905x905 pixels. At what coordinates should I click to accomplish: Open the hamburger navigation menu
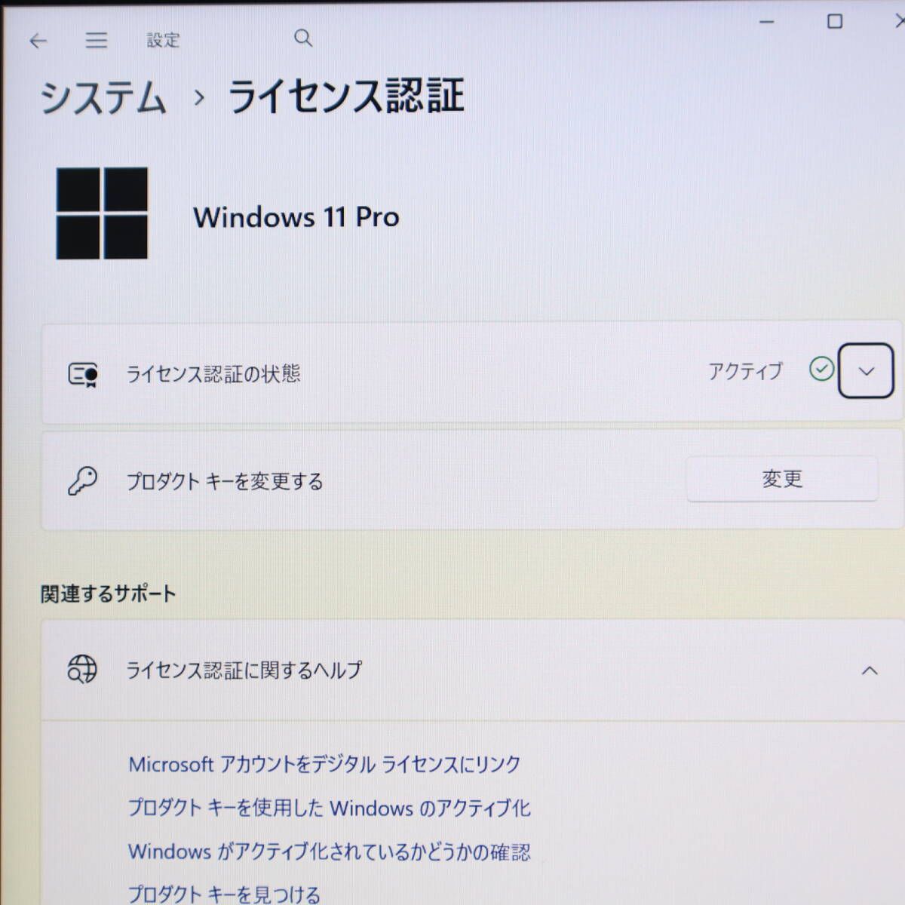tap(96, 40)
